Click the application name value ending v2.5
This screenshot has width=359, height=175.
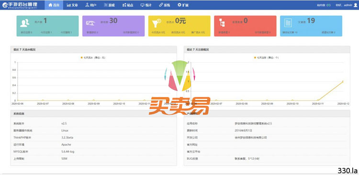point(253,123)
